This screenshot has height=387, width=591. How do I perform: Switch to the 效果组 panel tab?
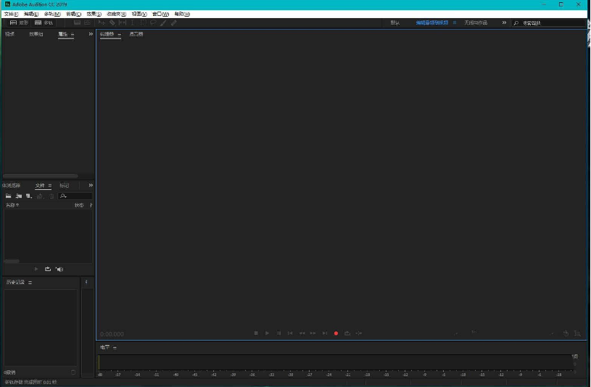click(x=36, y=34)
